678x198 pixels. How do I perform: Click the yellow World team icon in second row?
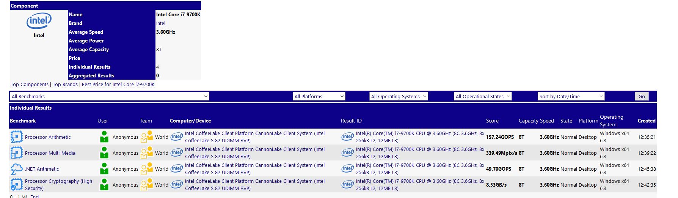(147, 153)
